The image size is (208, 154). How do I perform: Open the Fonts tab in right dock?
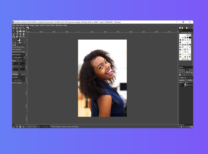pyautogui.click(x=185, y=28)
